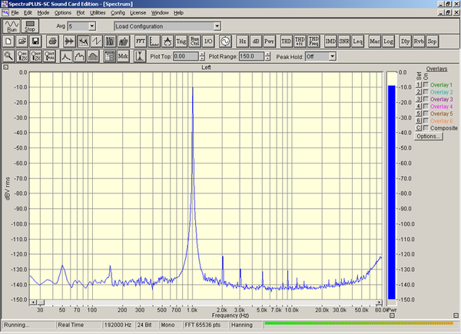The height and width of the screenshot is (334, 461).
Task: Toggle the Pwr total power utility
Action: tap(270, 41)
